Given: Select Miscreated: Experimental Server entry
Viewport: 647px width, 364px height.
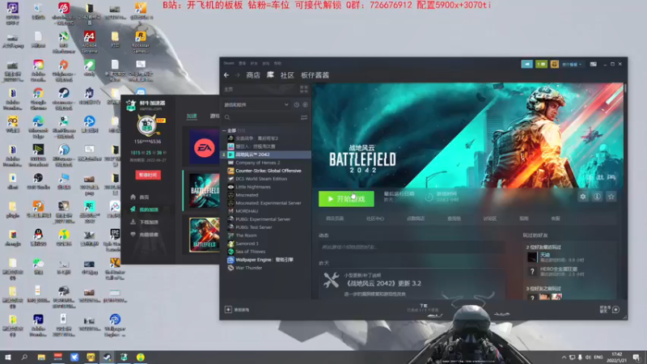Looking at the screenshot, I should [x=267, y=203].
